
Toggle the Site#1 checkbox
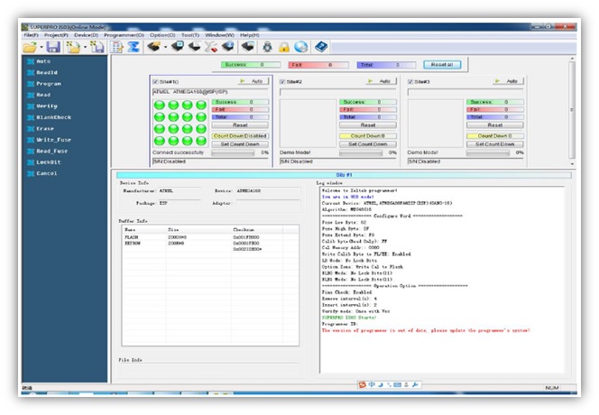click(x=155, y=81)
